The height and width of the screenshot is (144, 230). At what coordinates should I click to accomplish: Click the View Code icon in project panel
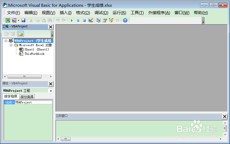(x=7, y=34)
